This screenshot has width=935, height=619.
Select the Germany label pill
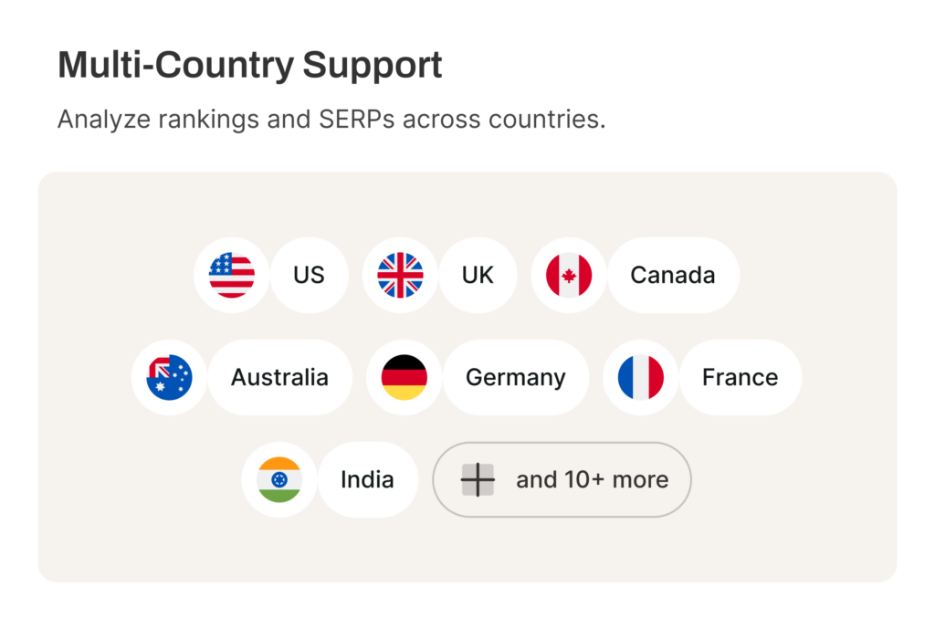(516, 377)
